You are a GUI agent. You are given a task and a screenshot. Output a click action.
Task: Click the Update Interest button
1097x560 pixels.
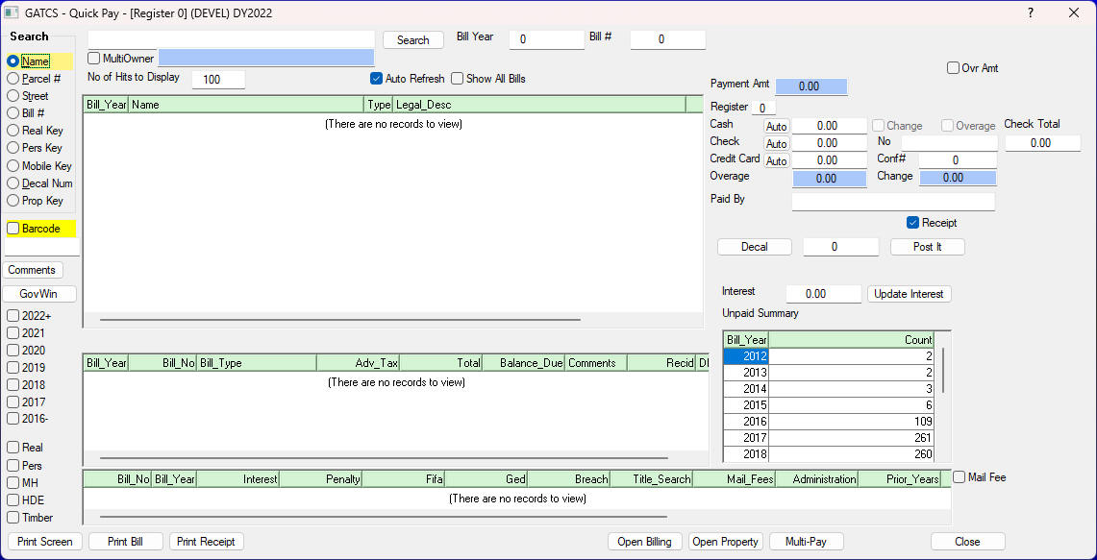tap(909, 294)
